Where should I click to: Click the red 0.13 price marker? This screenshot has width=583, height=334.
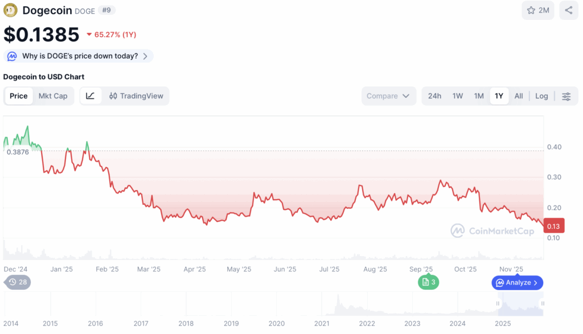tap(553, 225)
